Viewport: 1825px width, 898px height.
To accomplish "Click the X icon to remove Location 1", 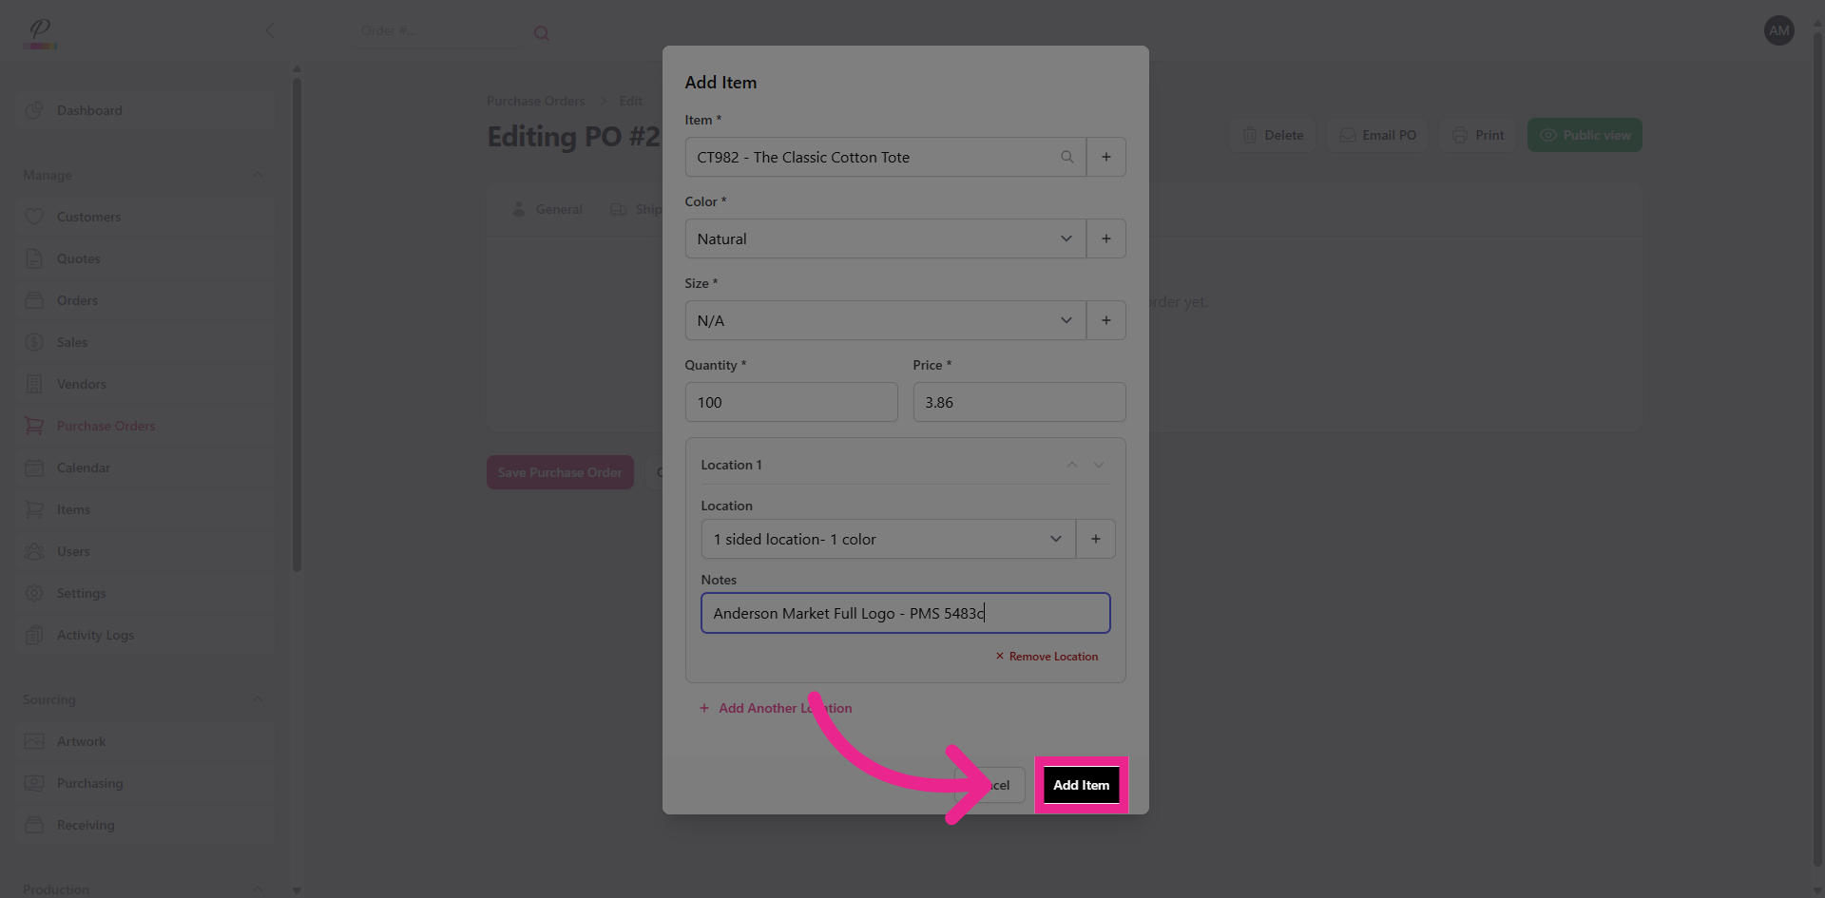I will click(x=999, y=656).
